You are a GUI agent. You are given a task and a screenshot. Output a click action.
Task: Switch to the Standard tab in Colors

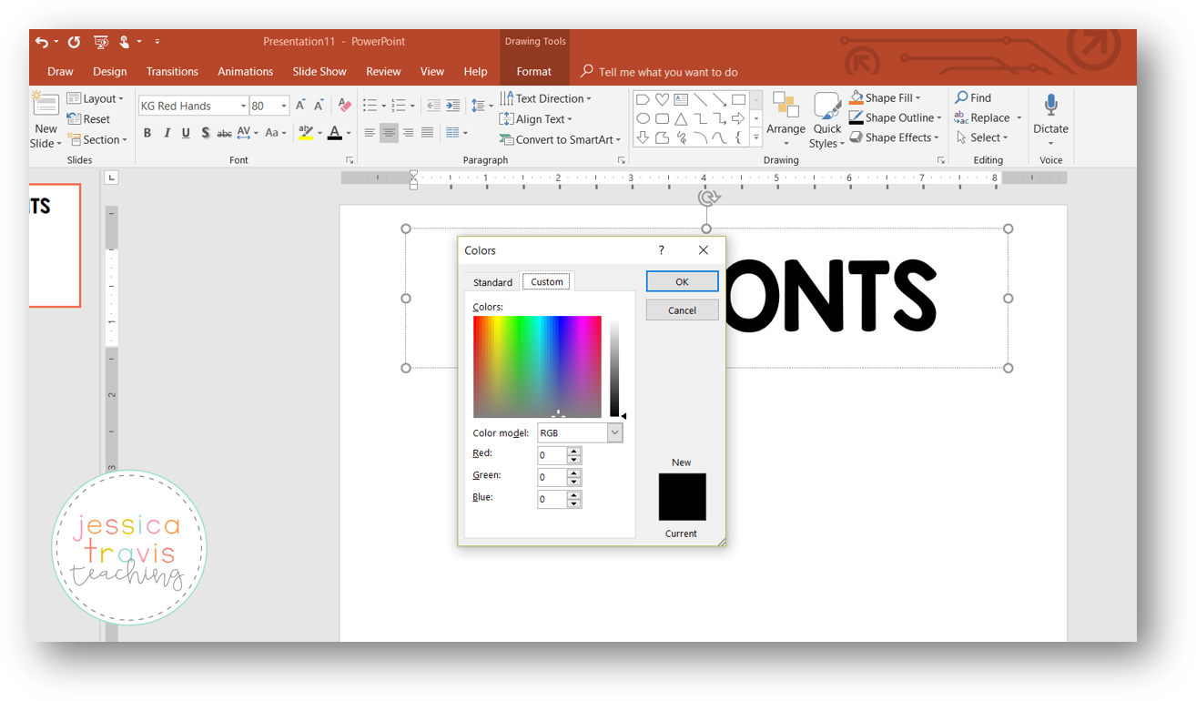coord(492,282)
